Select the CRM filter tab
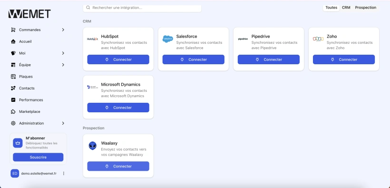 pos(346,8)
